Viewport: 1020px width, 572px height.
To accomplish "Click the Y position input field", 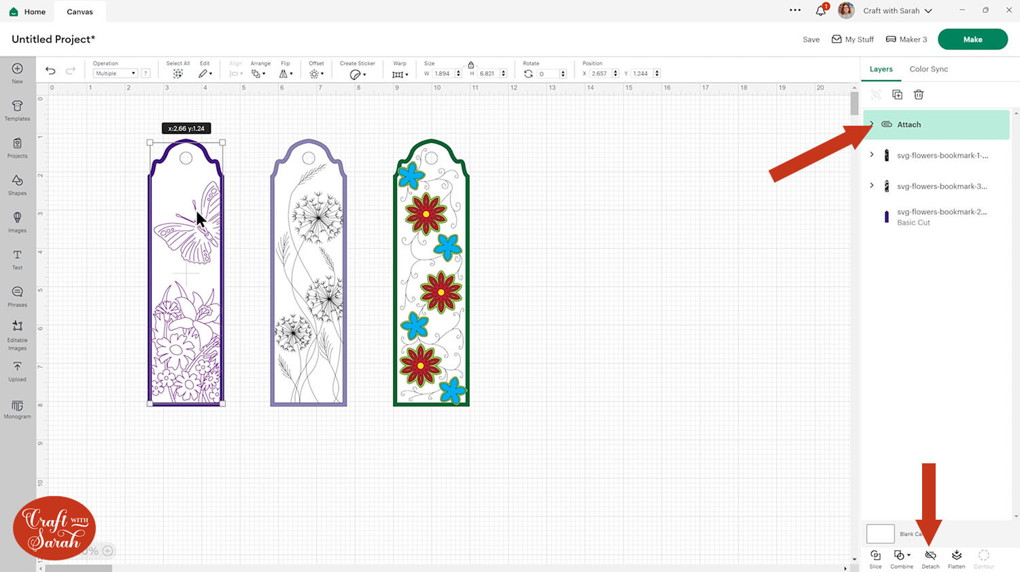I will [642, 73].
